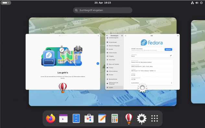Screen dimensions: 205x128
Task: Click the Los geht's heading in Tour
Action: click(x=63, y=73)
